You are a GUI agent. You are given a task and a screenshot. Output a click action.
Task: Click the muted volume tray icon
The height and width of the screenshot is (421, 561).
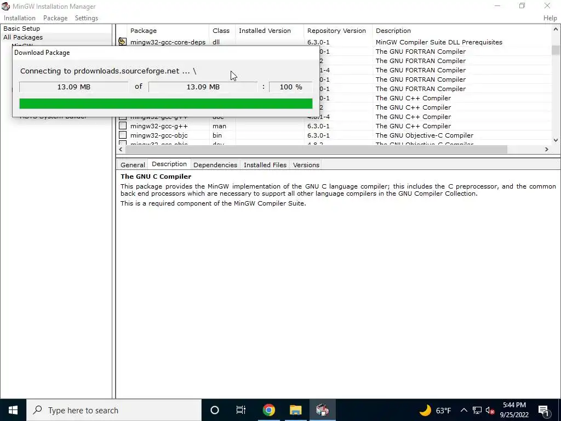coord(490,410)
